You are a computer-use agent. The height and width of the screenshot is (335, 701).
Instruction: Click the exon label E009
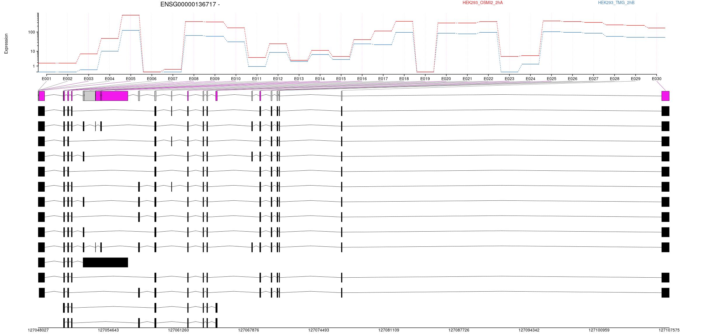[x=215, y=79]
